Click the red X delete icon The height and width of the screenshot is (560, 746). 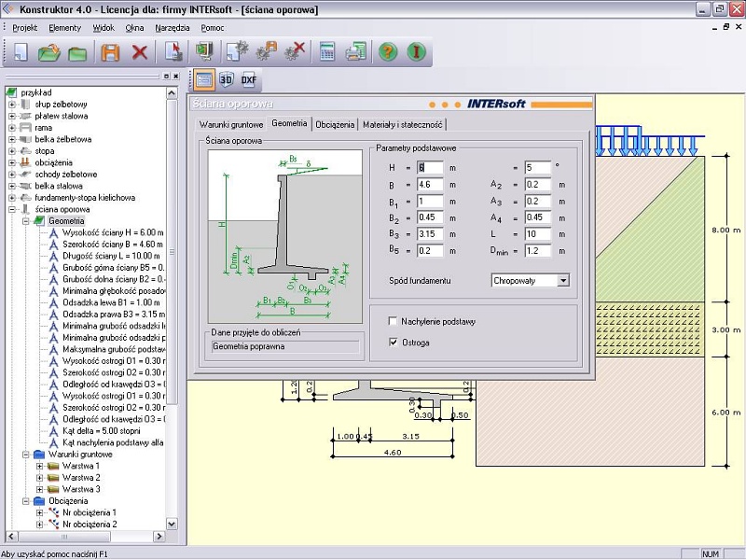coord(139,52)
